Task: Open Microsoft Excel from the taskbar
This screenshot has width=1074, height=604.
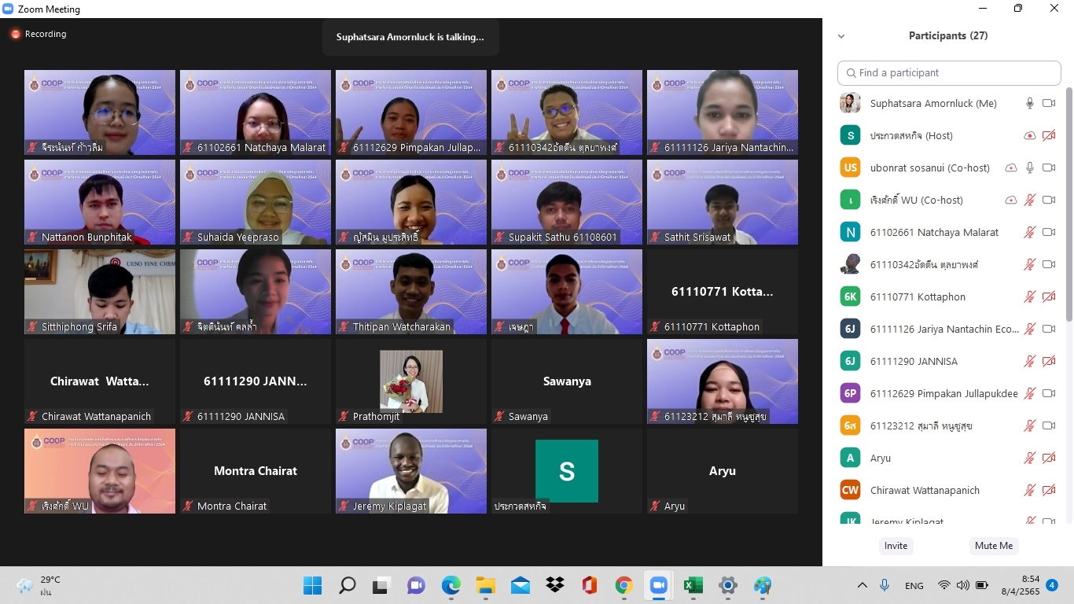Action: 693,586
